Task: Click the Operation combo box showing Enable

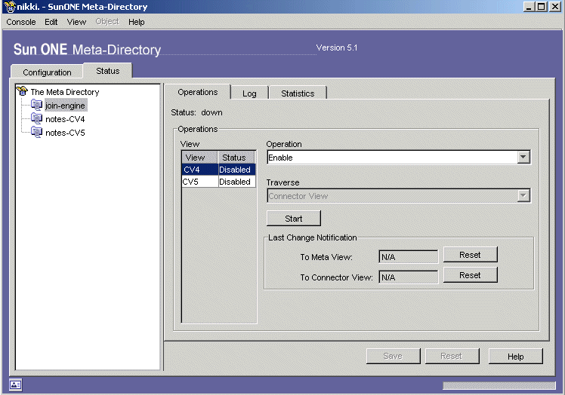Action: [x=399, y=158]
